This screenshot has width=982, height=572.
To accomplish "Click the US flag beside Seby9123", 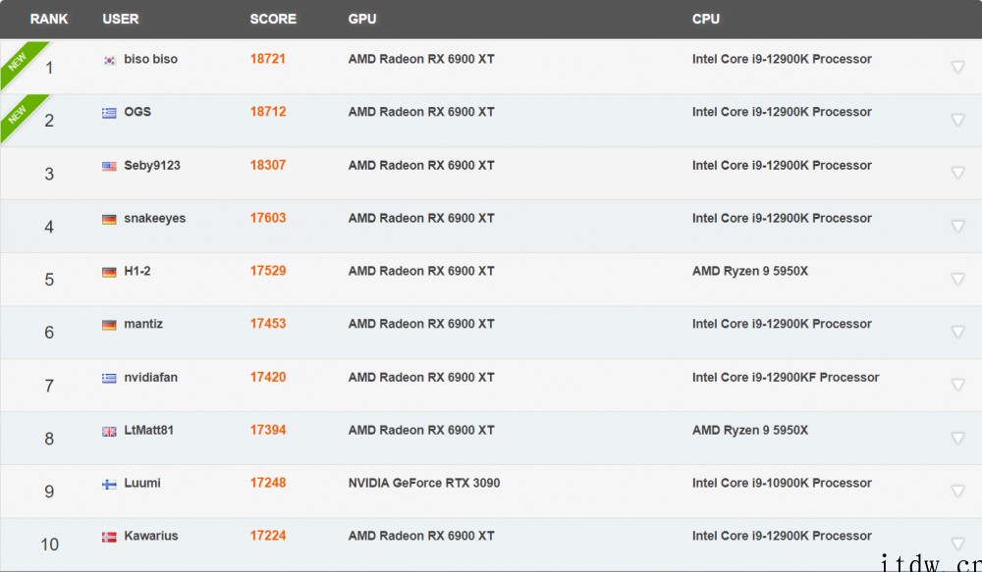I will click(109, 167).
